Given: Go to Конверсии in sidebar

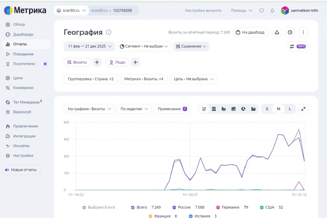Looking at the screenshot, I should pyautogui.click(x=23, y=88).
